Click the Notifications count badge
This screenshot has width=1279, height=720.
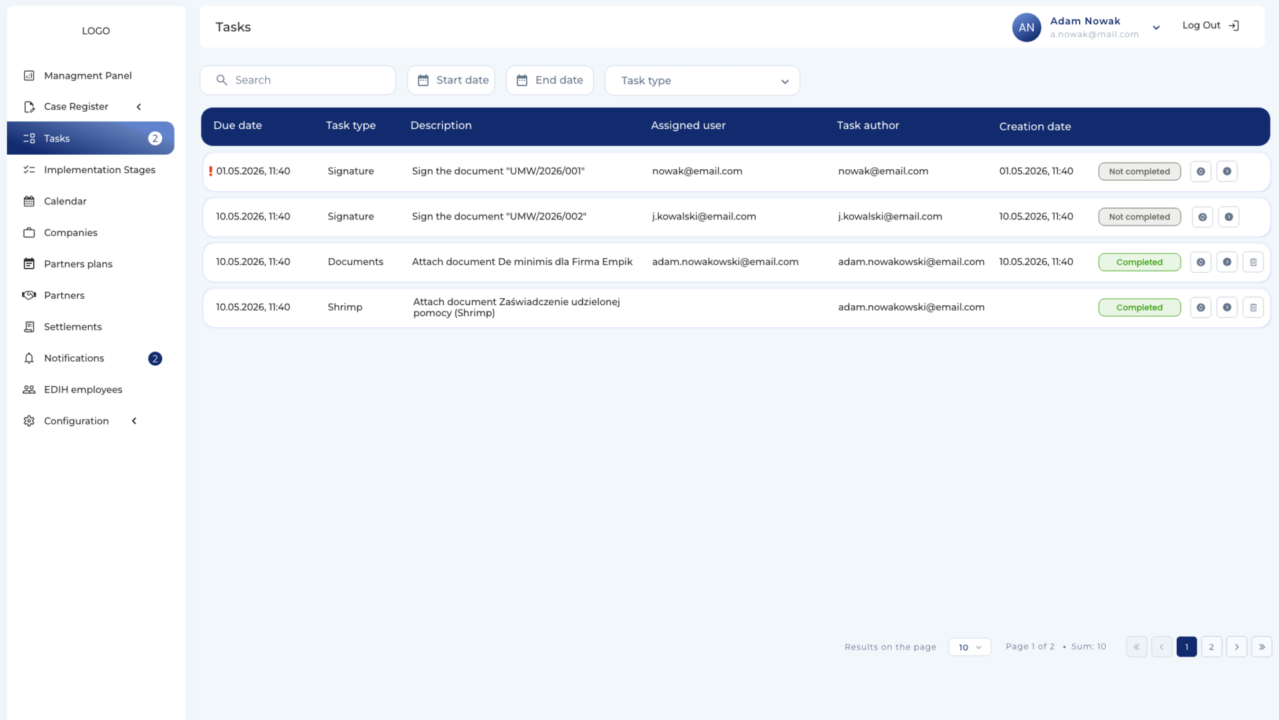click(x=155, y=358)
